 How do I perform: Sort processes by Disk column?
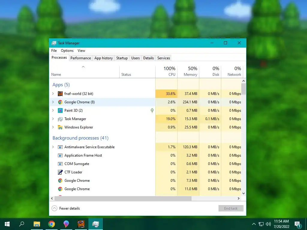210,72
